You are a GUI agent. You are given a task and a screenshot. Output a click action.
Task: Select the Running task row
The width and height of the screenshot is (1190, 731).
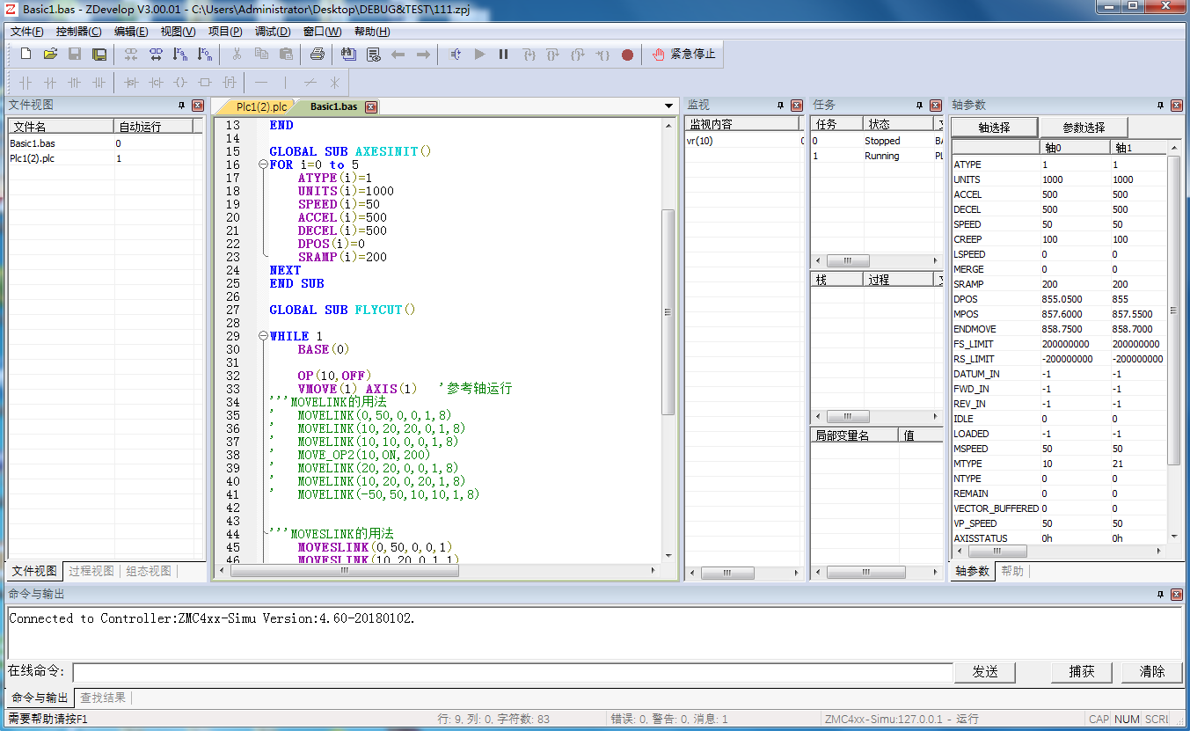click(876, 156)
